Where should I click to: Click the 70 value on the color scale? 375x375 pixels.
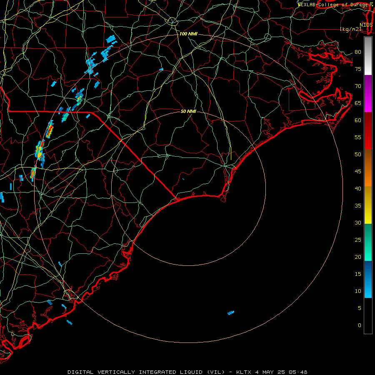pos(358,86)
